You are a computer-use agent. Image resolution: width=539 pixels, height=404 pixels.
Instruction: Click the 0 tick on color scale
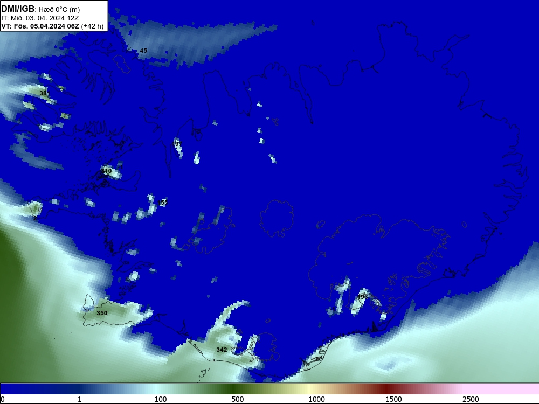tap(3, 399)
